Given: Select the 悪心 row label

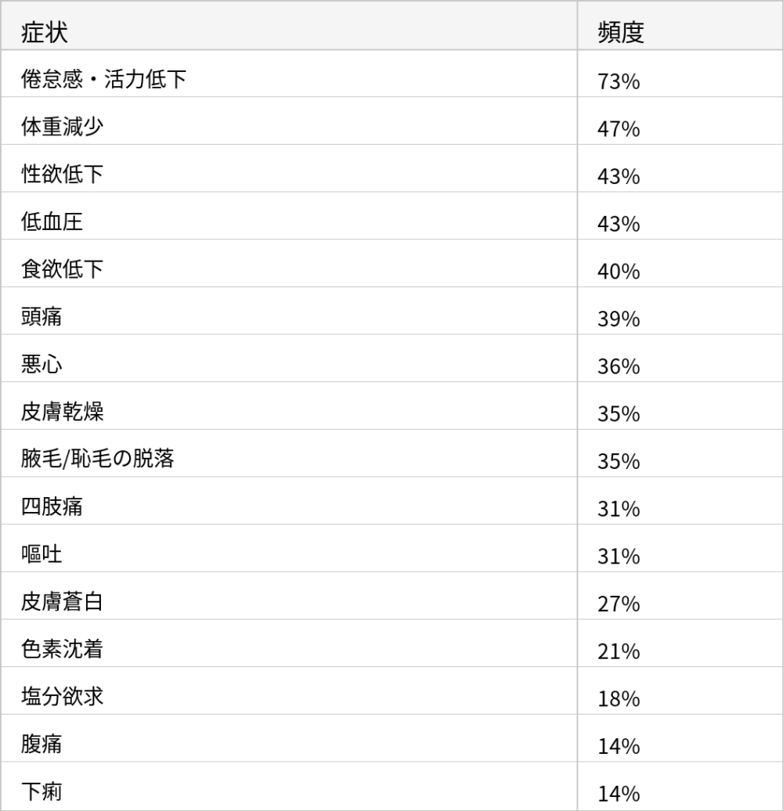Looking at the screenshot, I should pyautogui.click(x=41, y=364).
